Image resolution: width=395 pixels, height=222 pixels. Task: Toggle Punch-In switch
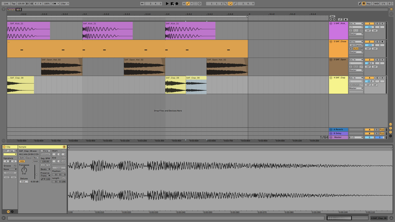pyautogui.click(x=226, y=3)
